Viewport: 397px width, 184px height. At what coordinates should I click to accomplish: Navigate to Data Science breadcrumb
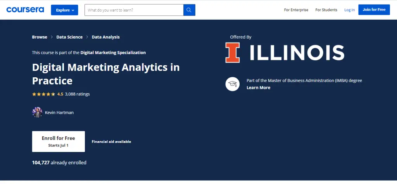69,37
